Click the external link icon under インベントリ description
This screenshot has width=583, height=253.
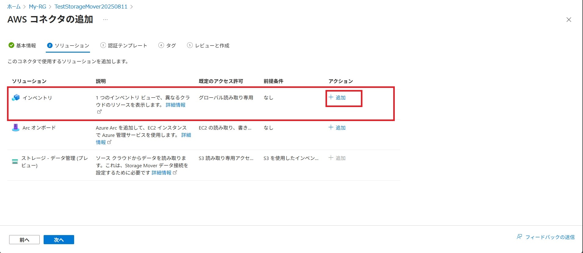(99, 112)
